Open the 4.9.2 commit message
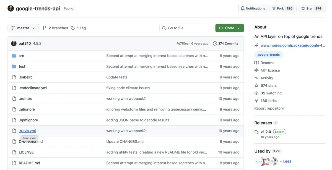Viewport: 332px width, 170px height. point(37,43)
